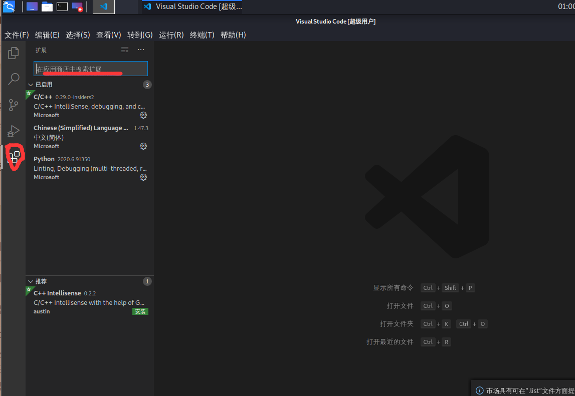Collapse the 推荐 (Recommended) section
The height and width of the screenshot is (396, 575).
coord(31,282)
